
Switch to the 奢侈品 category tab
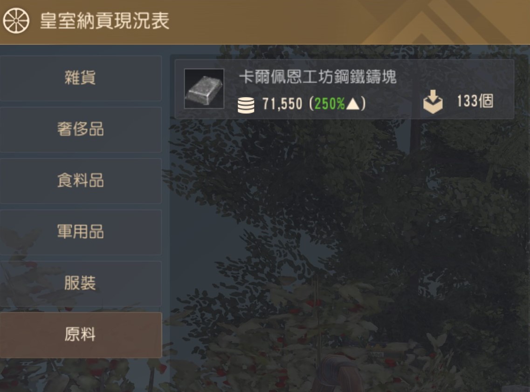coord(81,130)
